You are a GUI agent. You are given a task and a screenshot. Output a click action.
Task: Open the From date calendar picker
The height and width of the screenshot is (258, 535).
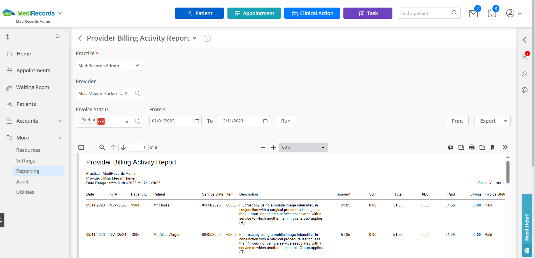(x=197, y=121)
